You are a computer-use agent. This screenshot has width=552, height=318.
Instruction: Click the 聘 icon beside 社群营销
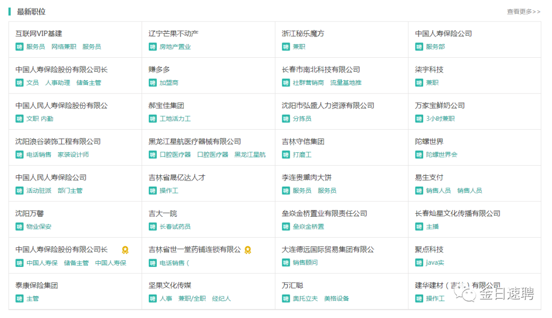pyautogui.click(x=286, y=83)
